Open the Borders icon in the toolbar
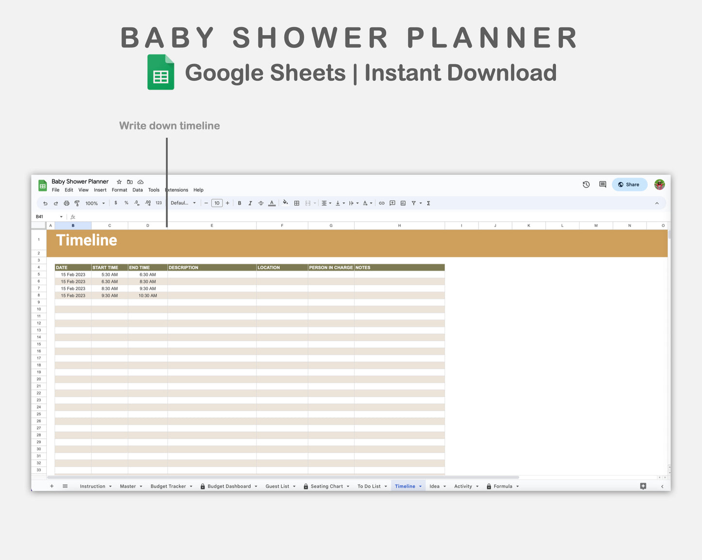Viewport: 702px width, 560px height. coord(296,203)
